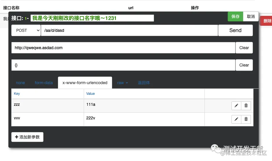Edit the zzz parameter row

(236, 106)
